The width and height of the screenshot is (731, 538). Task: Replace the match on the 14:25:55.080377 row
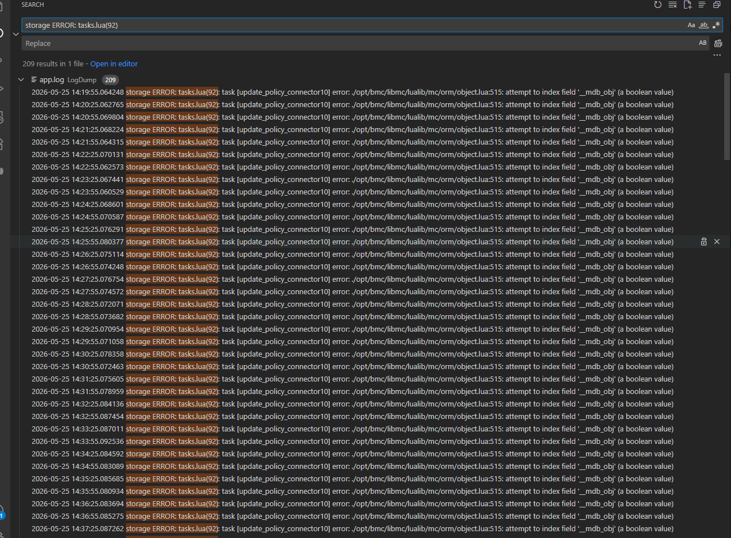[x=704, y=242]
